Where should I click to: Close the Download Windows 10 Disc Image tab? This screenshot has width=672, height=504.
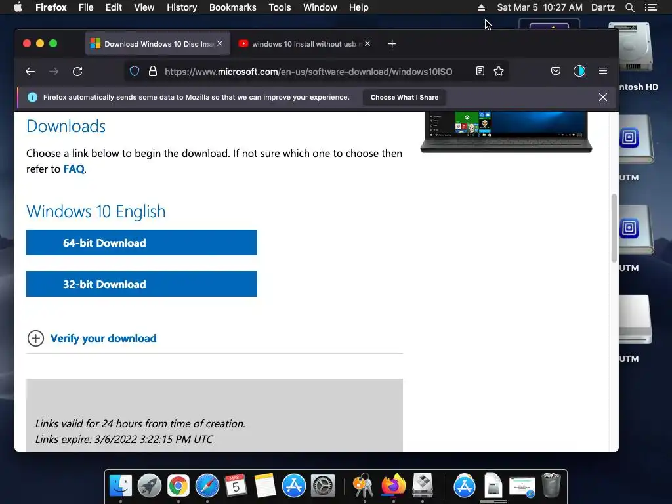(x=220, y=44)
